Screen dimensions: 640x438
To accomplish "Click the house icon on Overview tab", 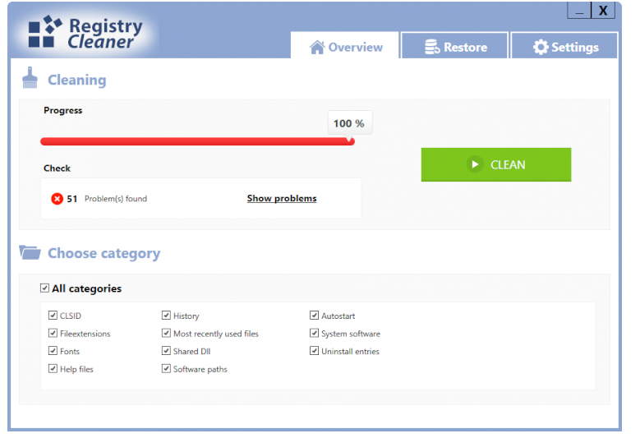I will pyautogui.click(x=317, y=48).
